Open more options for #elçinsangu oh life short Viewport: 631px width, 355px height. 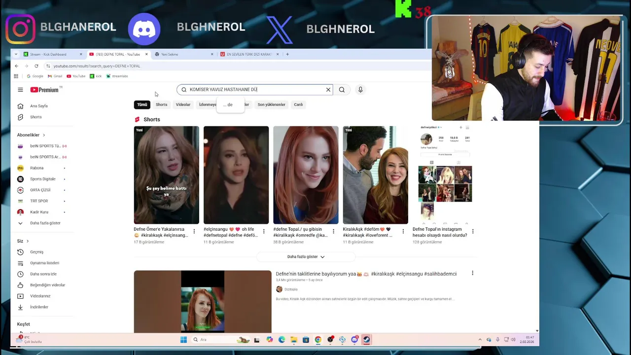263,231
